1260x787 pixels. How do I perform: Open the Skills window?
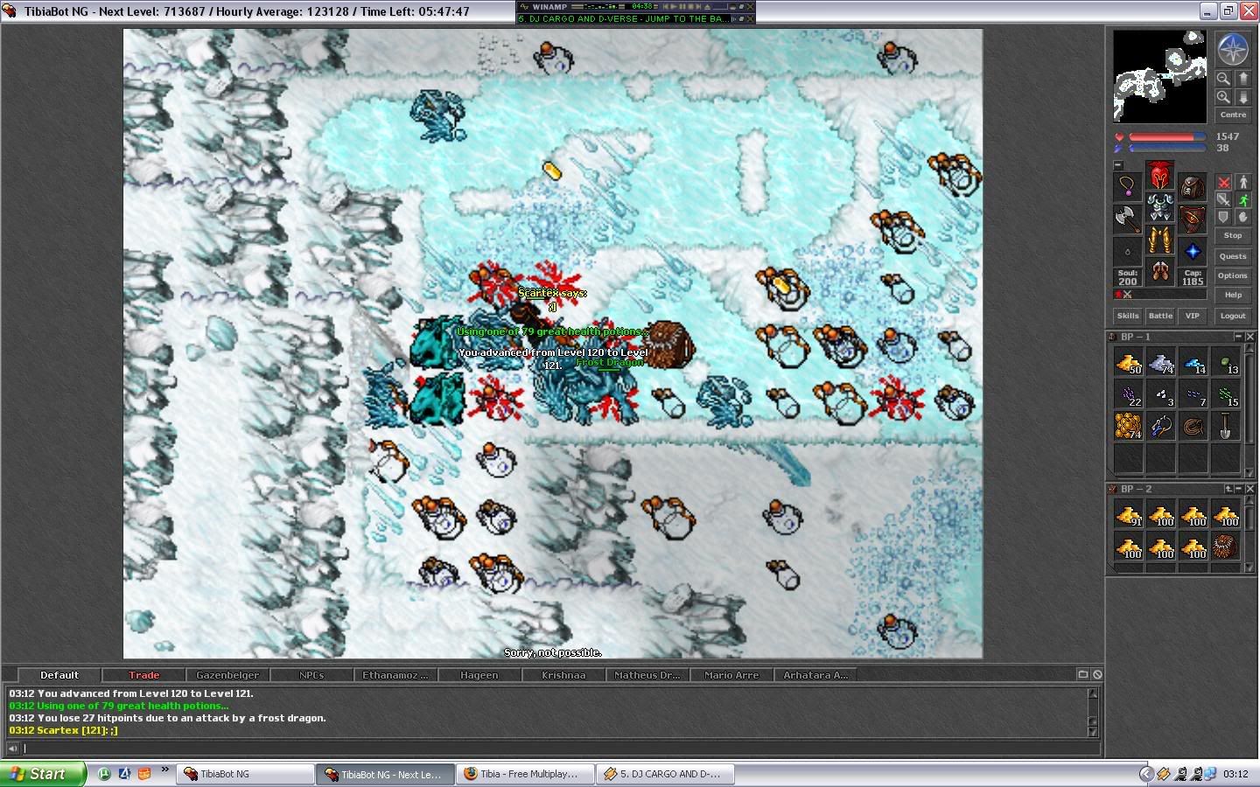[x=1128, y=316]
